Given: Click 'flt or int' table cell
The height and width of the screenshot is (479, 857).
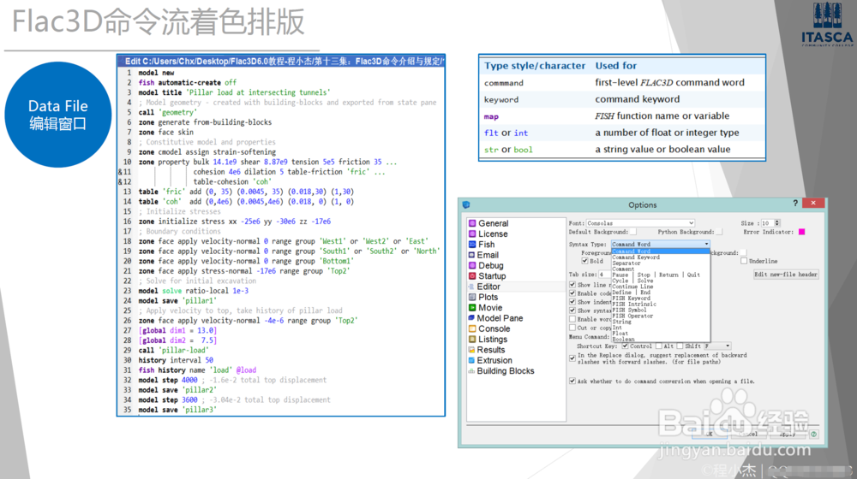Looking at the screenshot, I should tap(506, 133).
